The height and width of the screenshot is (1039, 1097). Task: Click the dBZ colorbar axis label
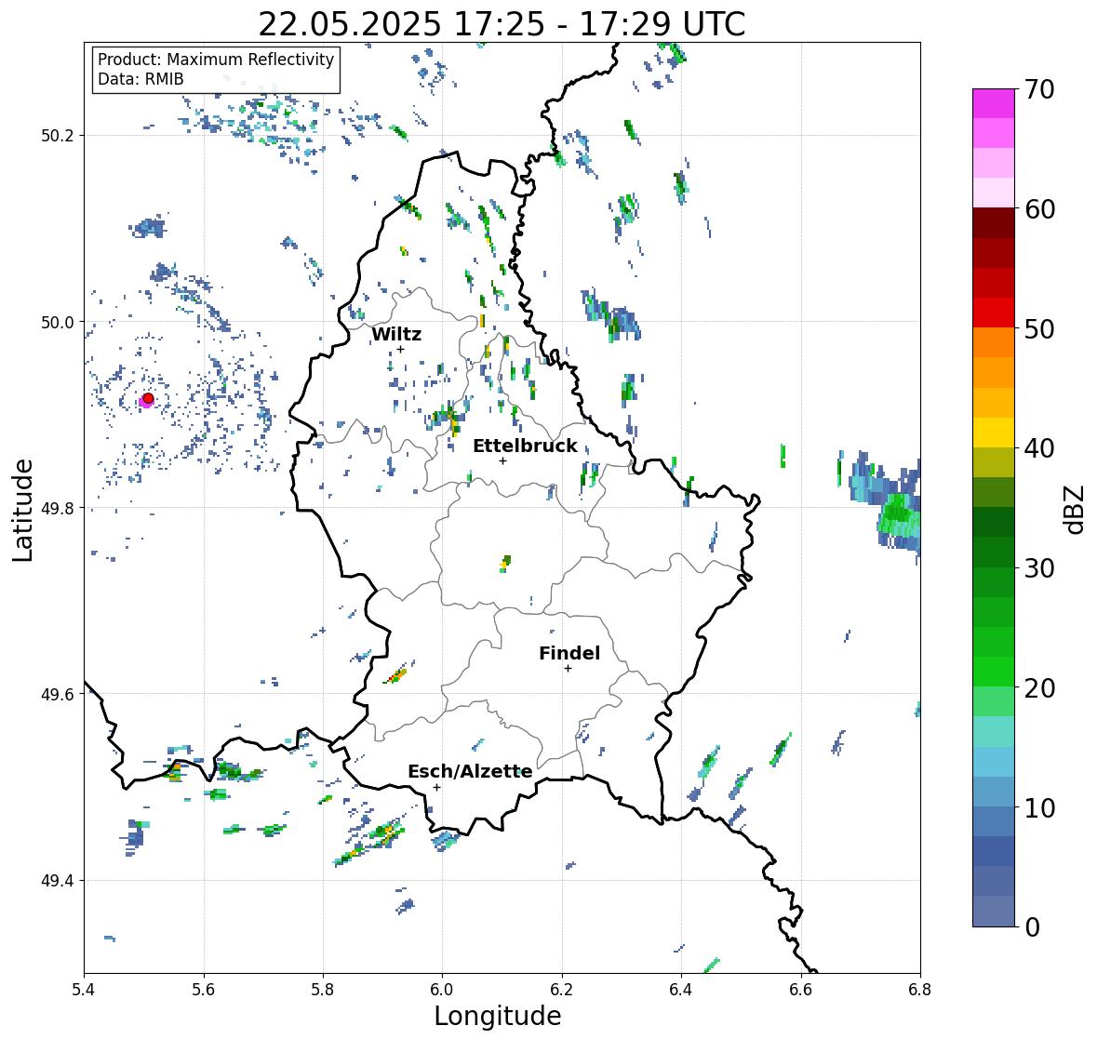(x=1076, y=509)
